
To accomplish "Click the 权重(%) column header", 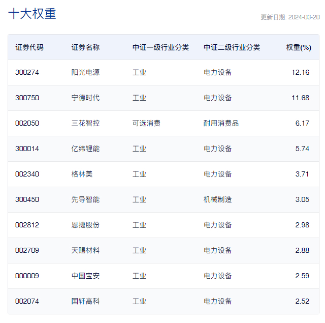I will pyautogui.click(x=299, y=47).
